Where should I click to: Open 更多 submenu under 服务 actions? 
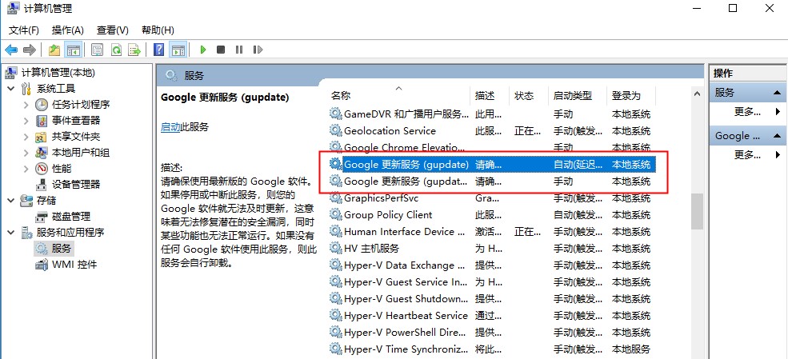[747, 111]
